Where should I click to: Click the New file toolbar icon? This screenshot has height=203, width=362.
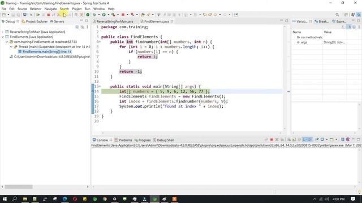[x=4, y=15]
